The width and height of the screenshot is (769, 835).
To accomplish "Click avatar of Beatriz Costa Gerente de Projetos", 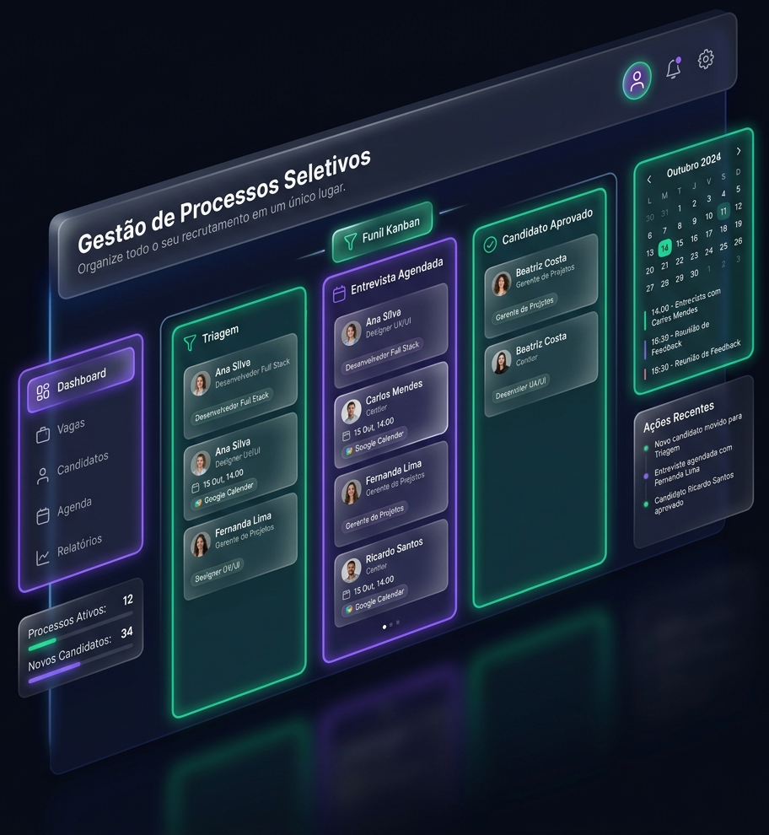I will click(x=501, y=284).
